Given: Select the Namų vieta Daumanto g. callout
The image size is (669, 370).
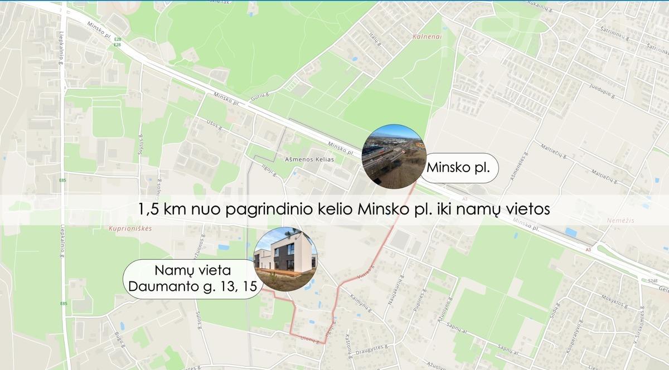Looking at the screenshot, I should 192,279.
